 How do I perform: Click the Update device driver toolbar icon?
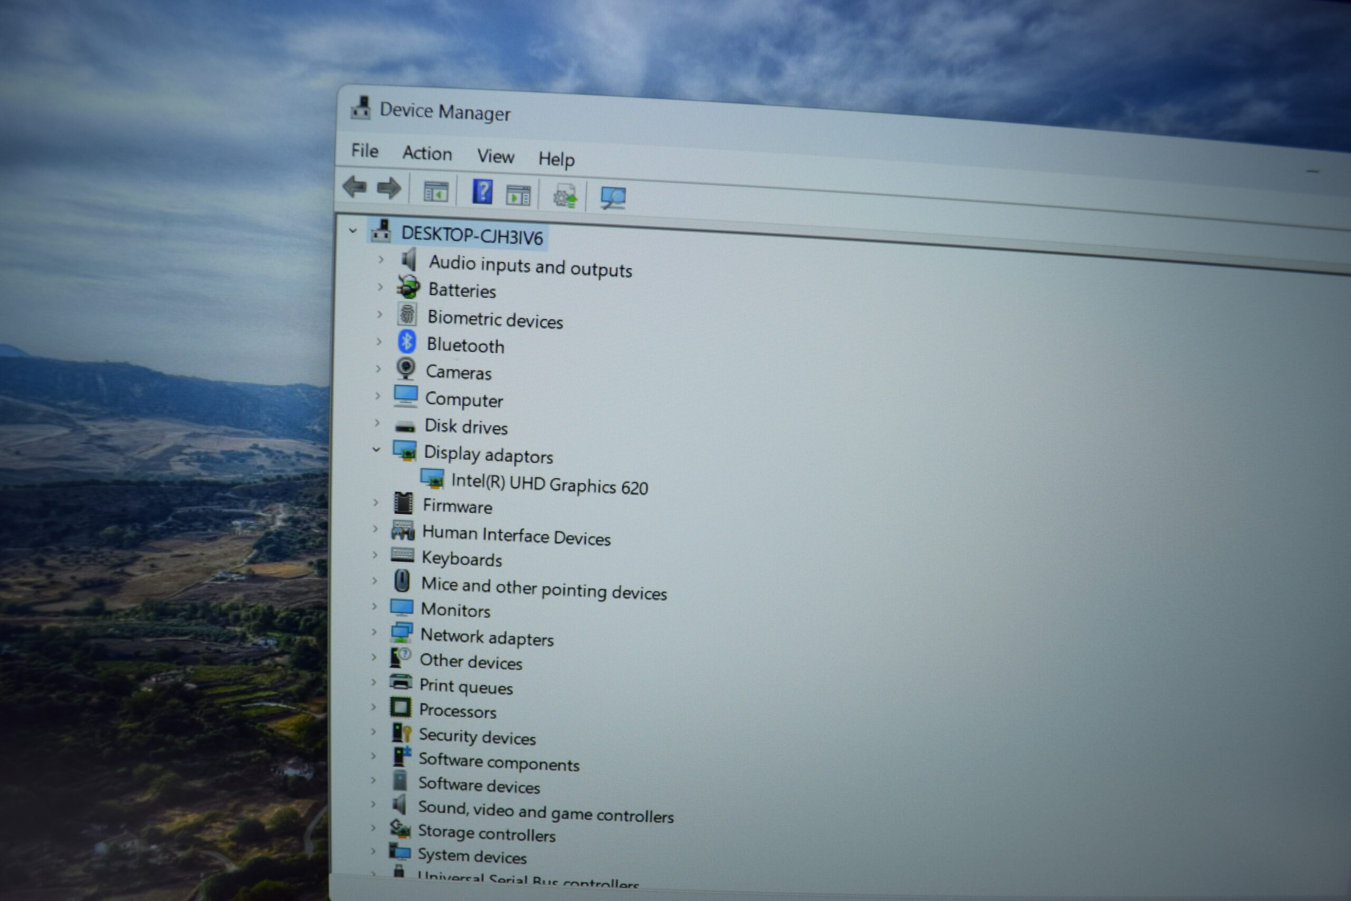coord(565,196)
